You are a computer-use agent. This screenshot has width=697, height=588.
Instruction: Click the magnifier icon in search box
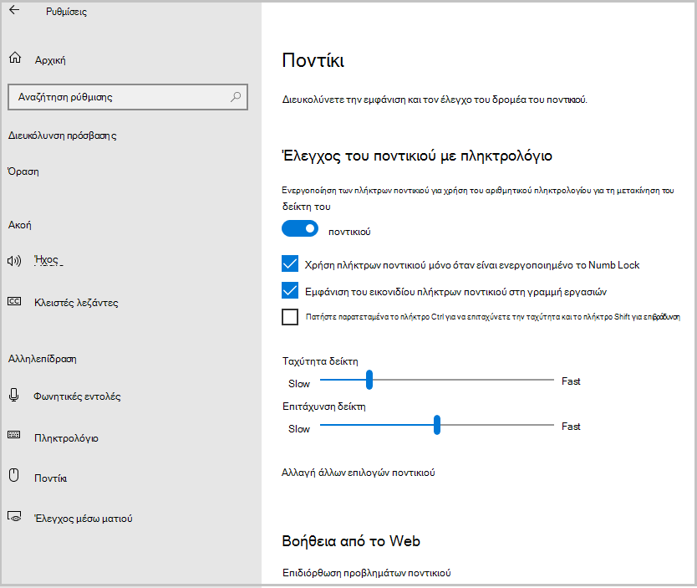click(236, 96)
